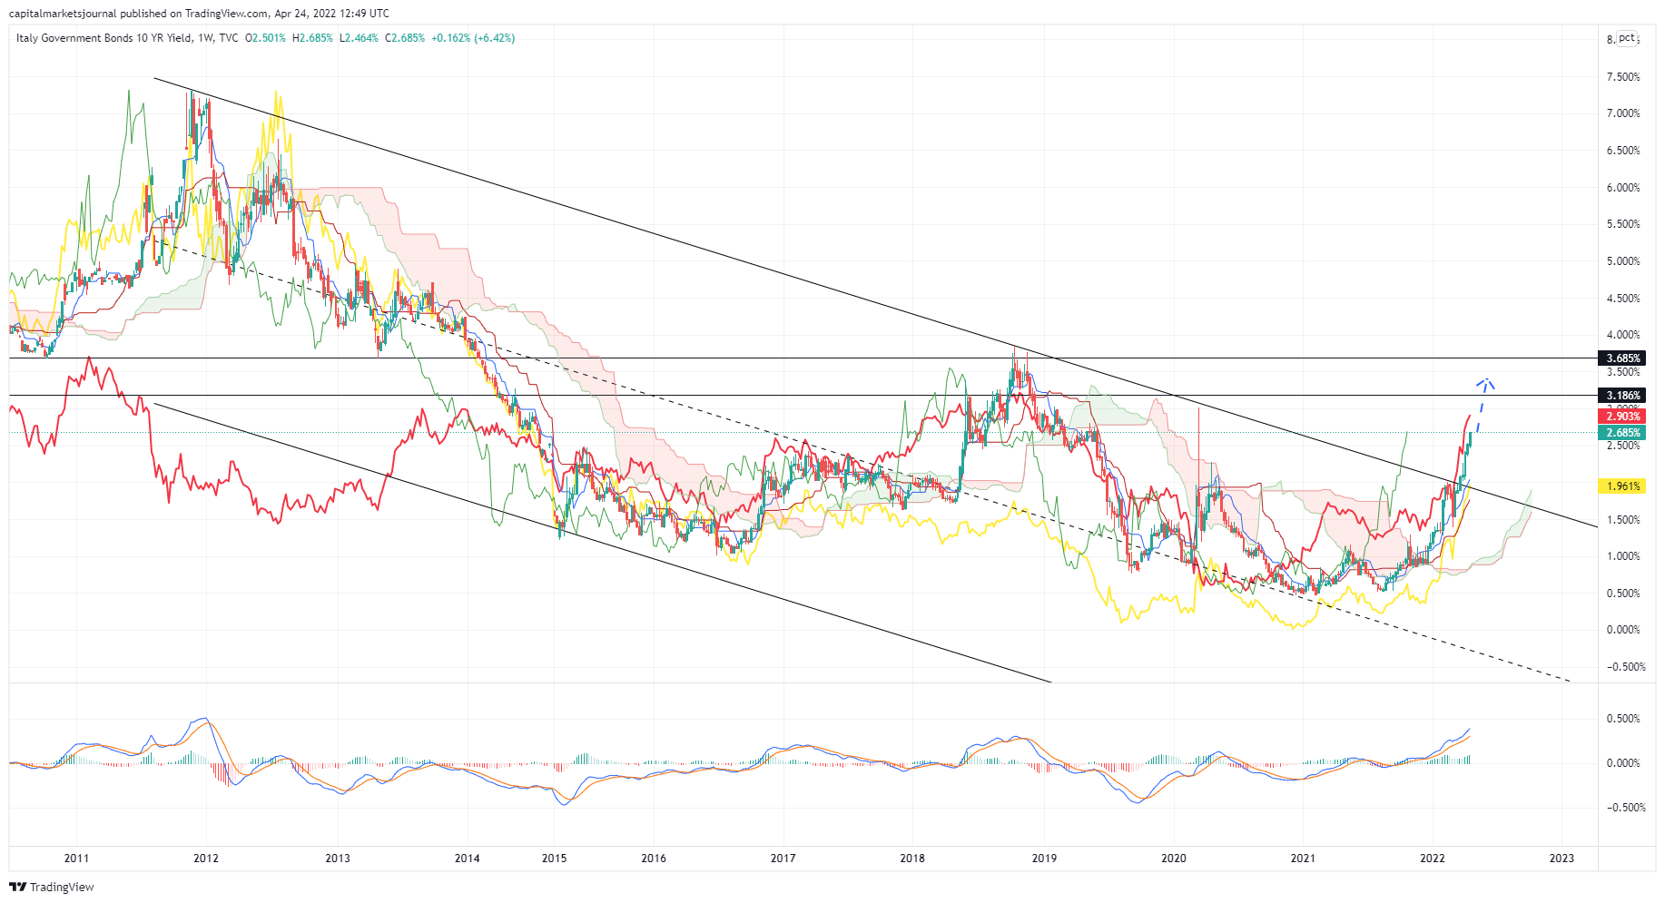1665x903 pixels.
Task: Click the 2019 label on the time axis
Action: [x=1044, y=859]
